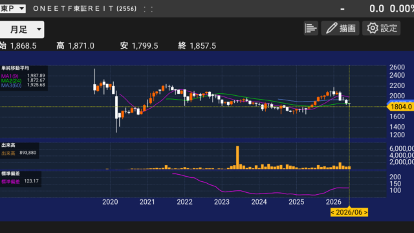Open the 標準偏差 indicator panel header
This screenshot has width=414, height=233.
click(x=10, y=173)
